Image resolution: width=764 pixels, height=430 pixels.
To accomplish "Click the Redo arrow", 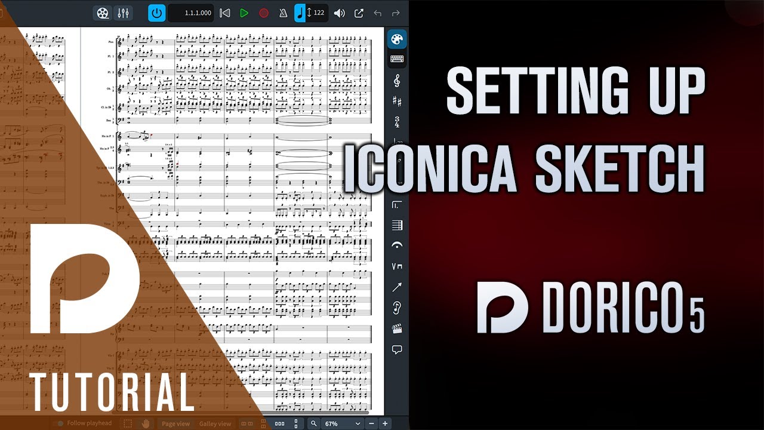I will tap(395, 13).
